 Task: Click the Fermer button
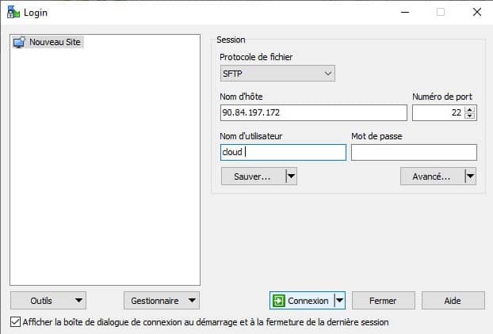click(384, 301)
